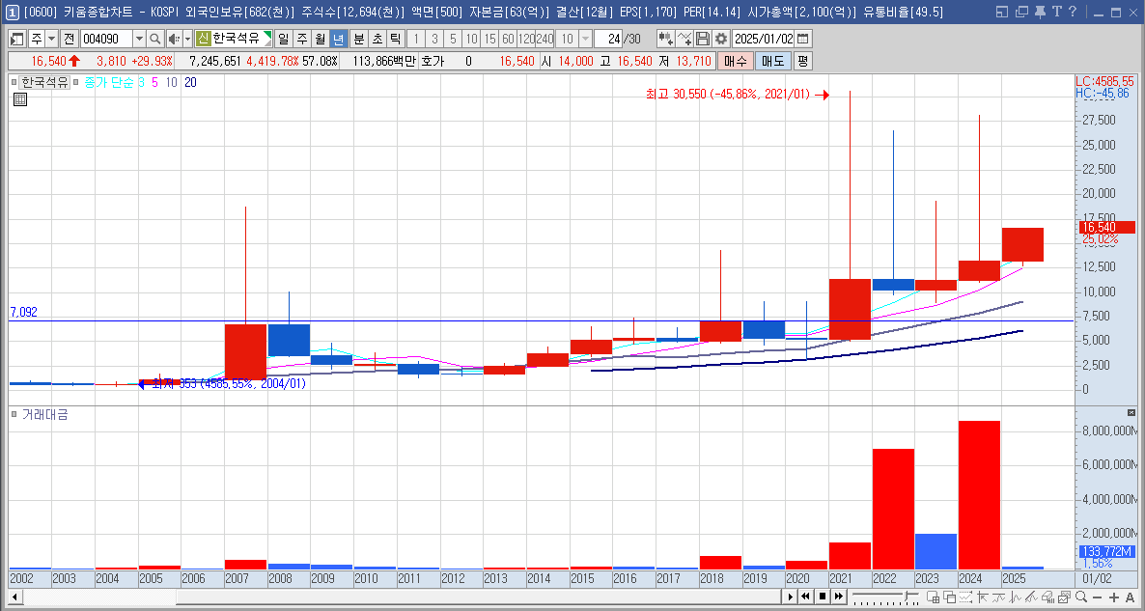
Task: Toggle the left side panel icon
Action: click(x=16, y=39)
